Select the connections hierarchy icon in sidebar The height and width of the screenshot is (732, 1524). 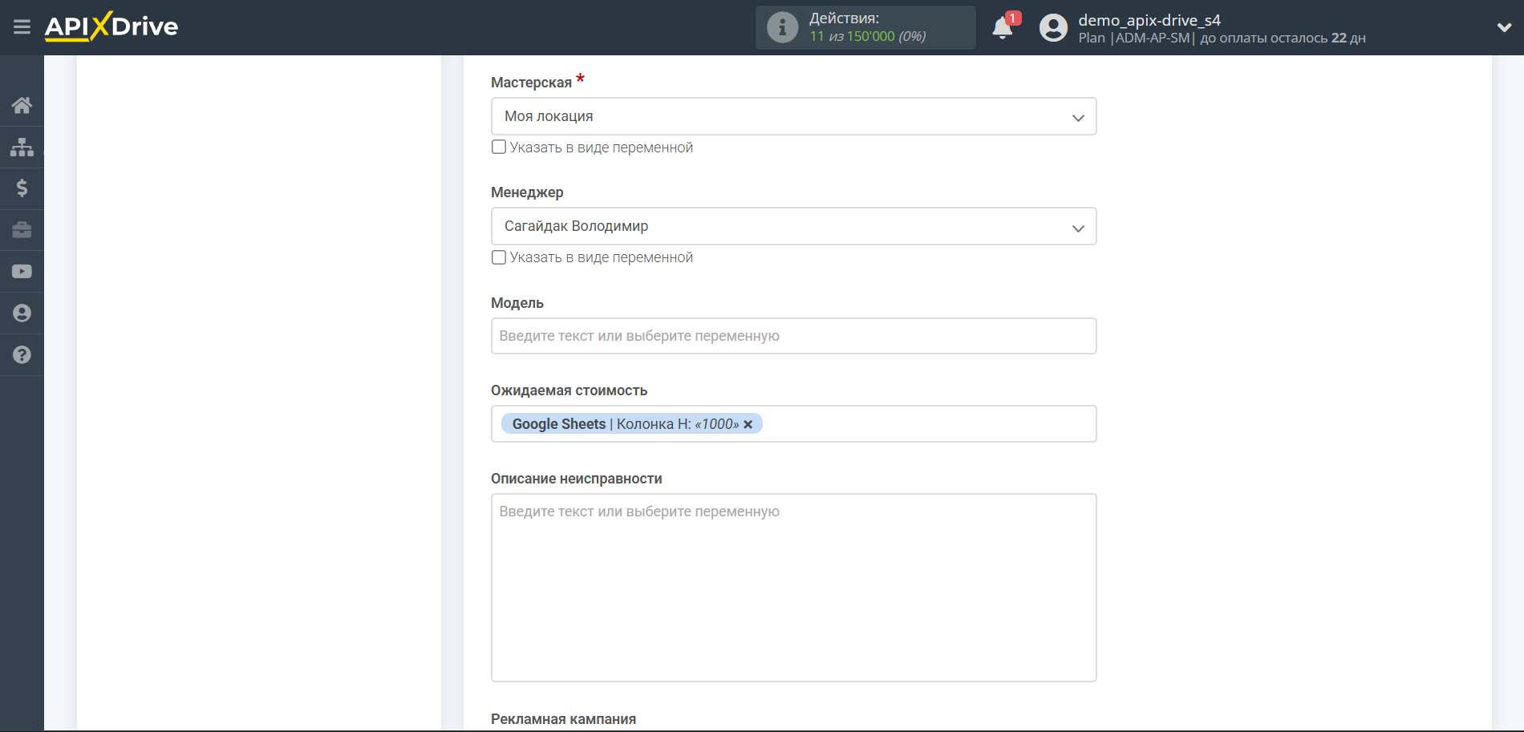(22, 147)
